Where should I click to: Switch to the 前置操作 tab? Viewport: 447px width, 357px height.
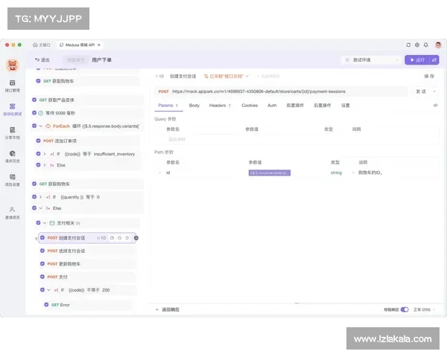click(295, 106)
